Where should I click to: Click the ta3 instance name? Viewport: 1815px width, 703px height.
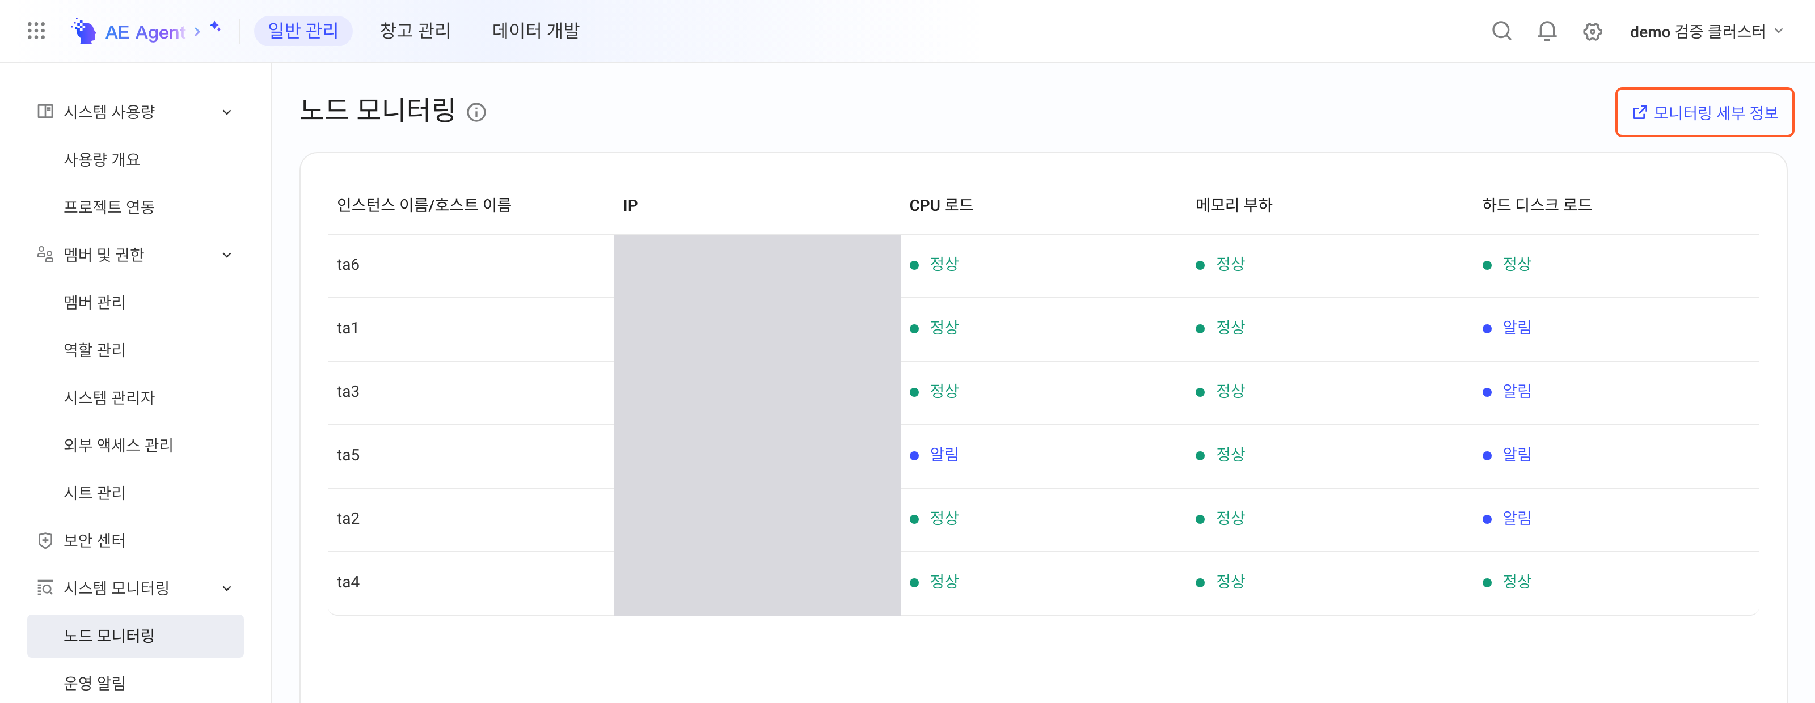pyautogui.click(x=348, y=392)
